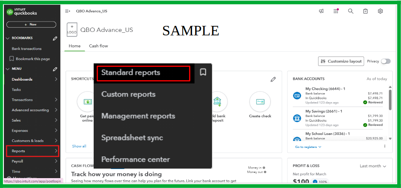Click the add LOGO placeholder
401x188 pixels.
[x=72, y=30]
